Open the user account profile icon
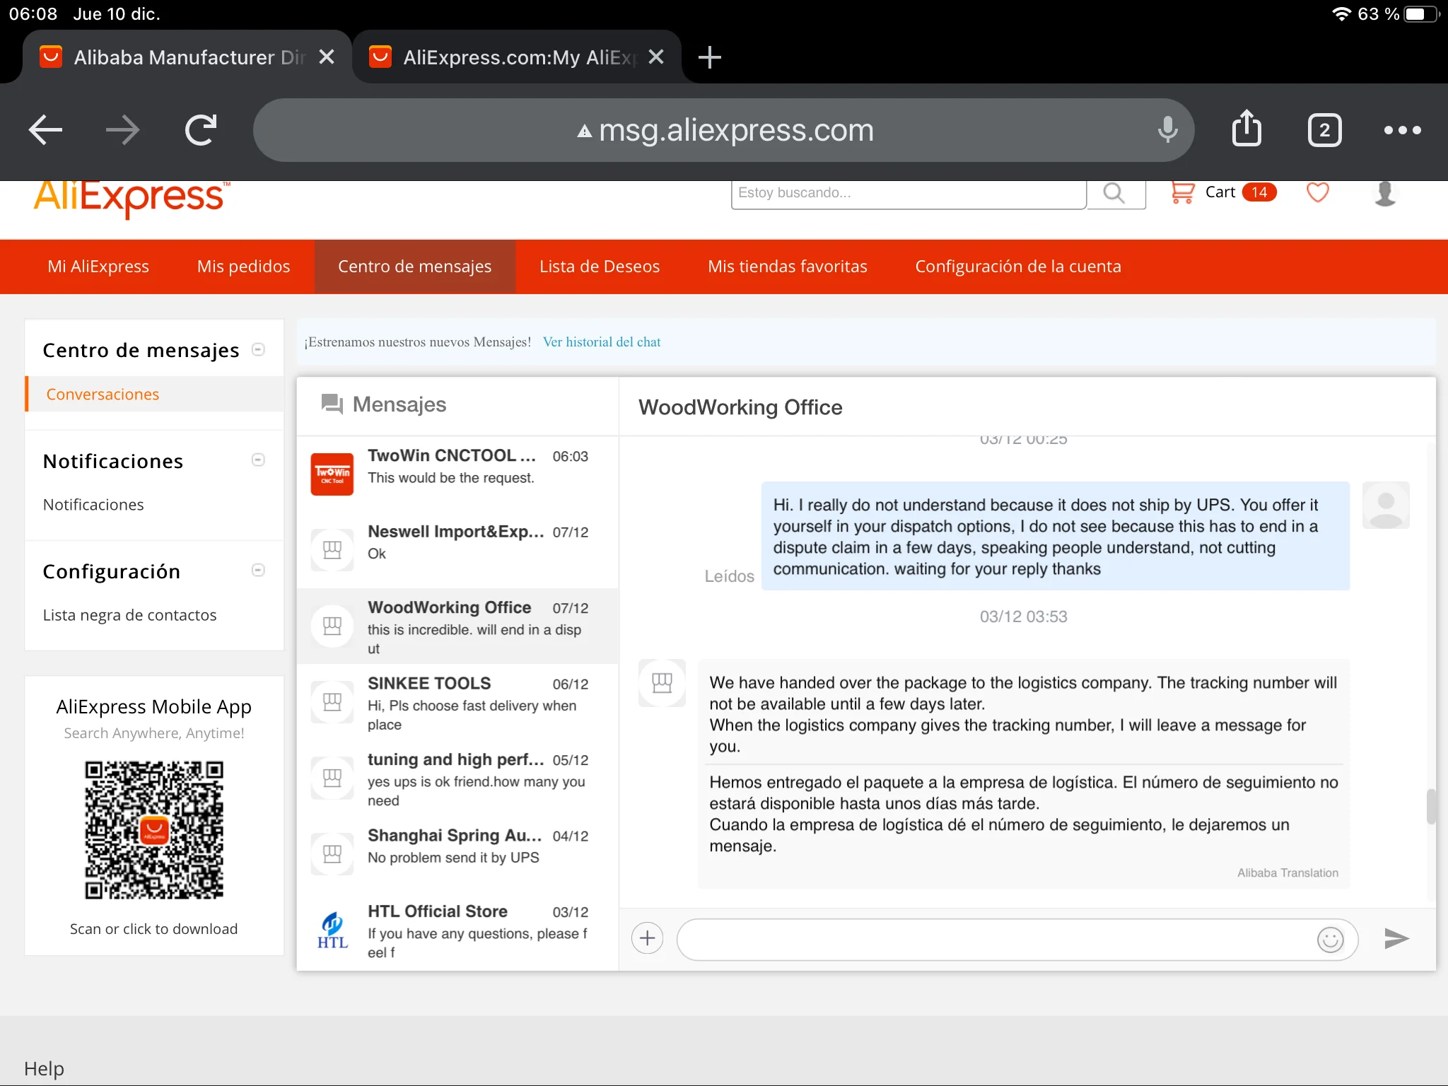Viewport: 1448px width, 1086px height. pos(1385,192)
